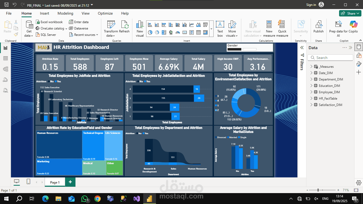This screenshot has width=363, height=204.
Task: Select the dark Gender slicer tile
Action: [234, 49]
